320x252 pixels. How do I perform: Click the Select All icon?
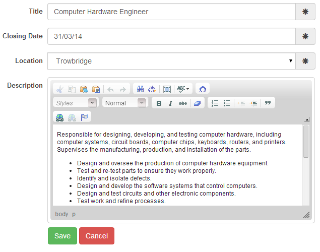167,89
